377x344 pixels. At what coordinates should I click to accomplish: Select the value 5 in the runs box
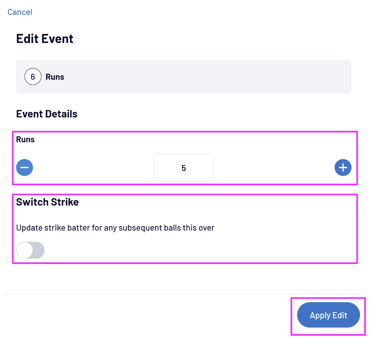[x=184, y=168]
